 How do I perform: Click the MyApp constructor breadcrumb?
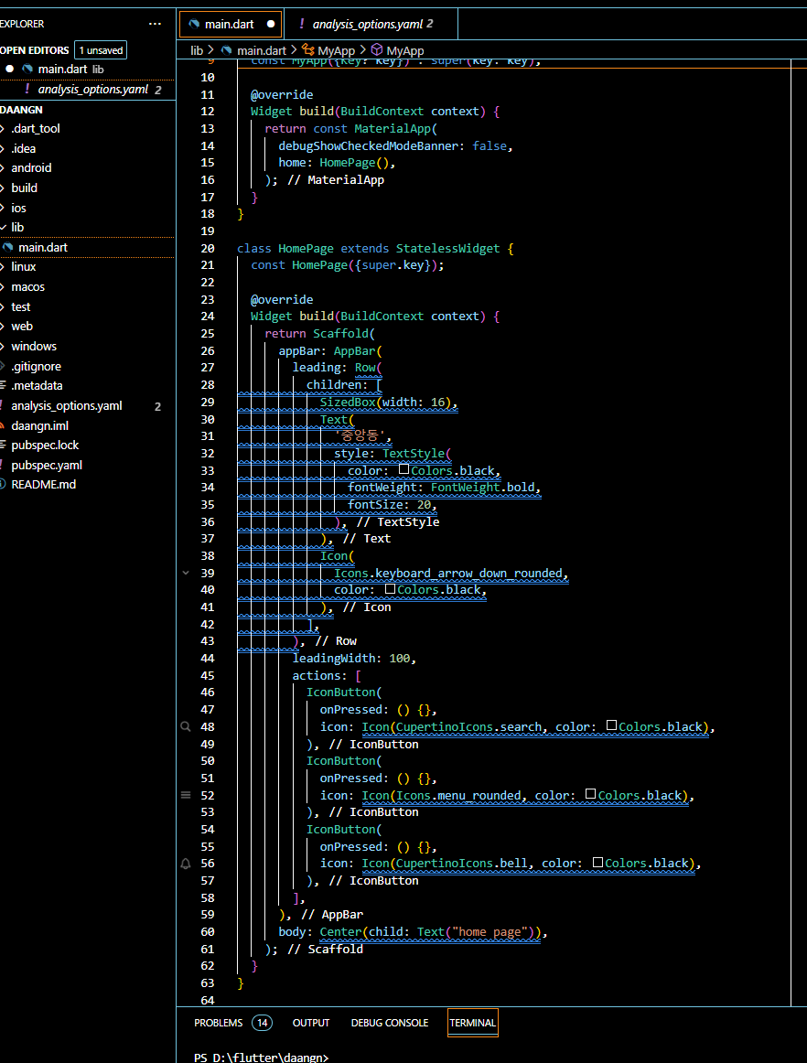pyautogui.click(x=397, y=50)
